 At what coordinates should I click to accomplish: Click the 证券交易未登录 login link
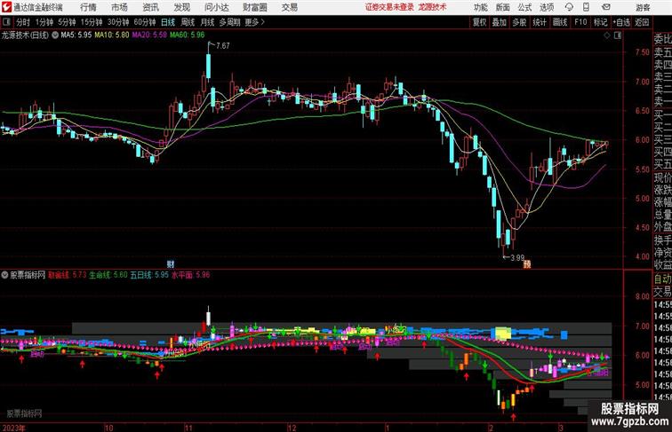[389, 7]
